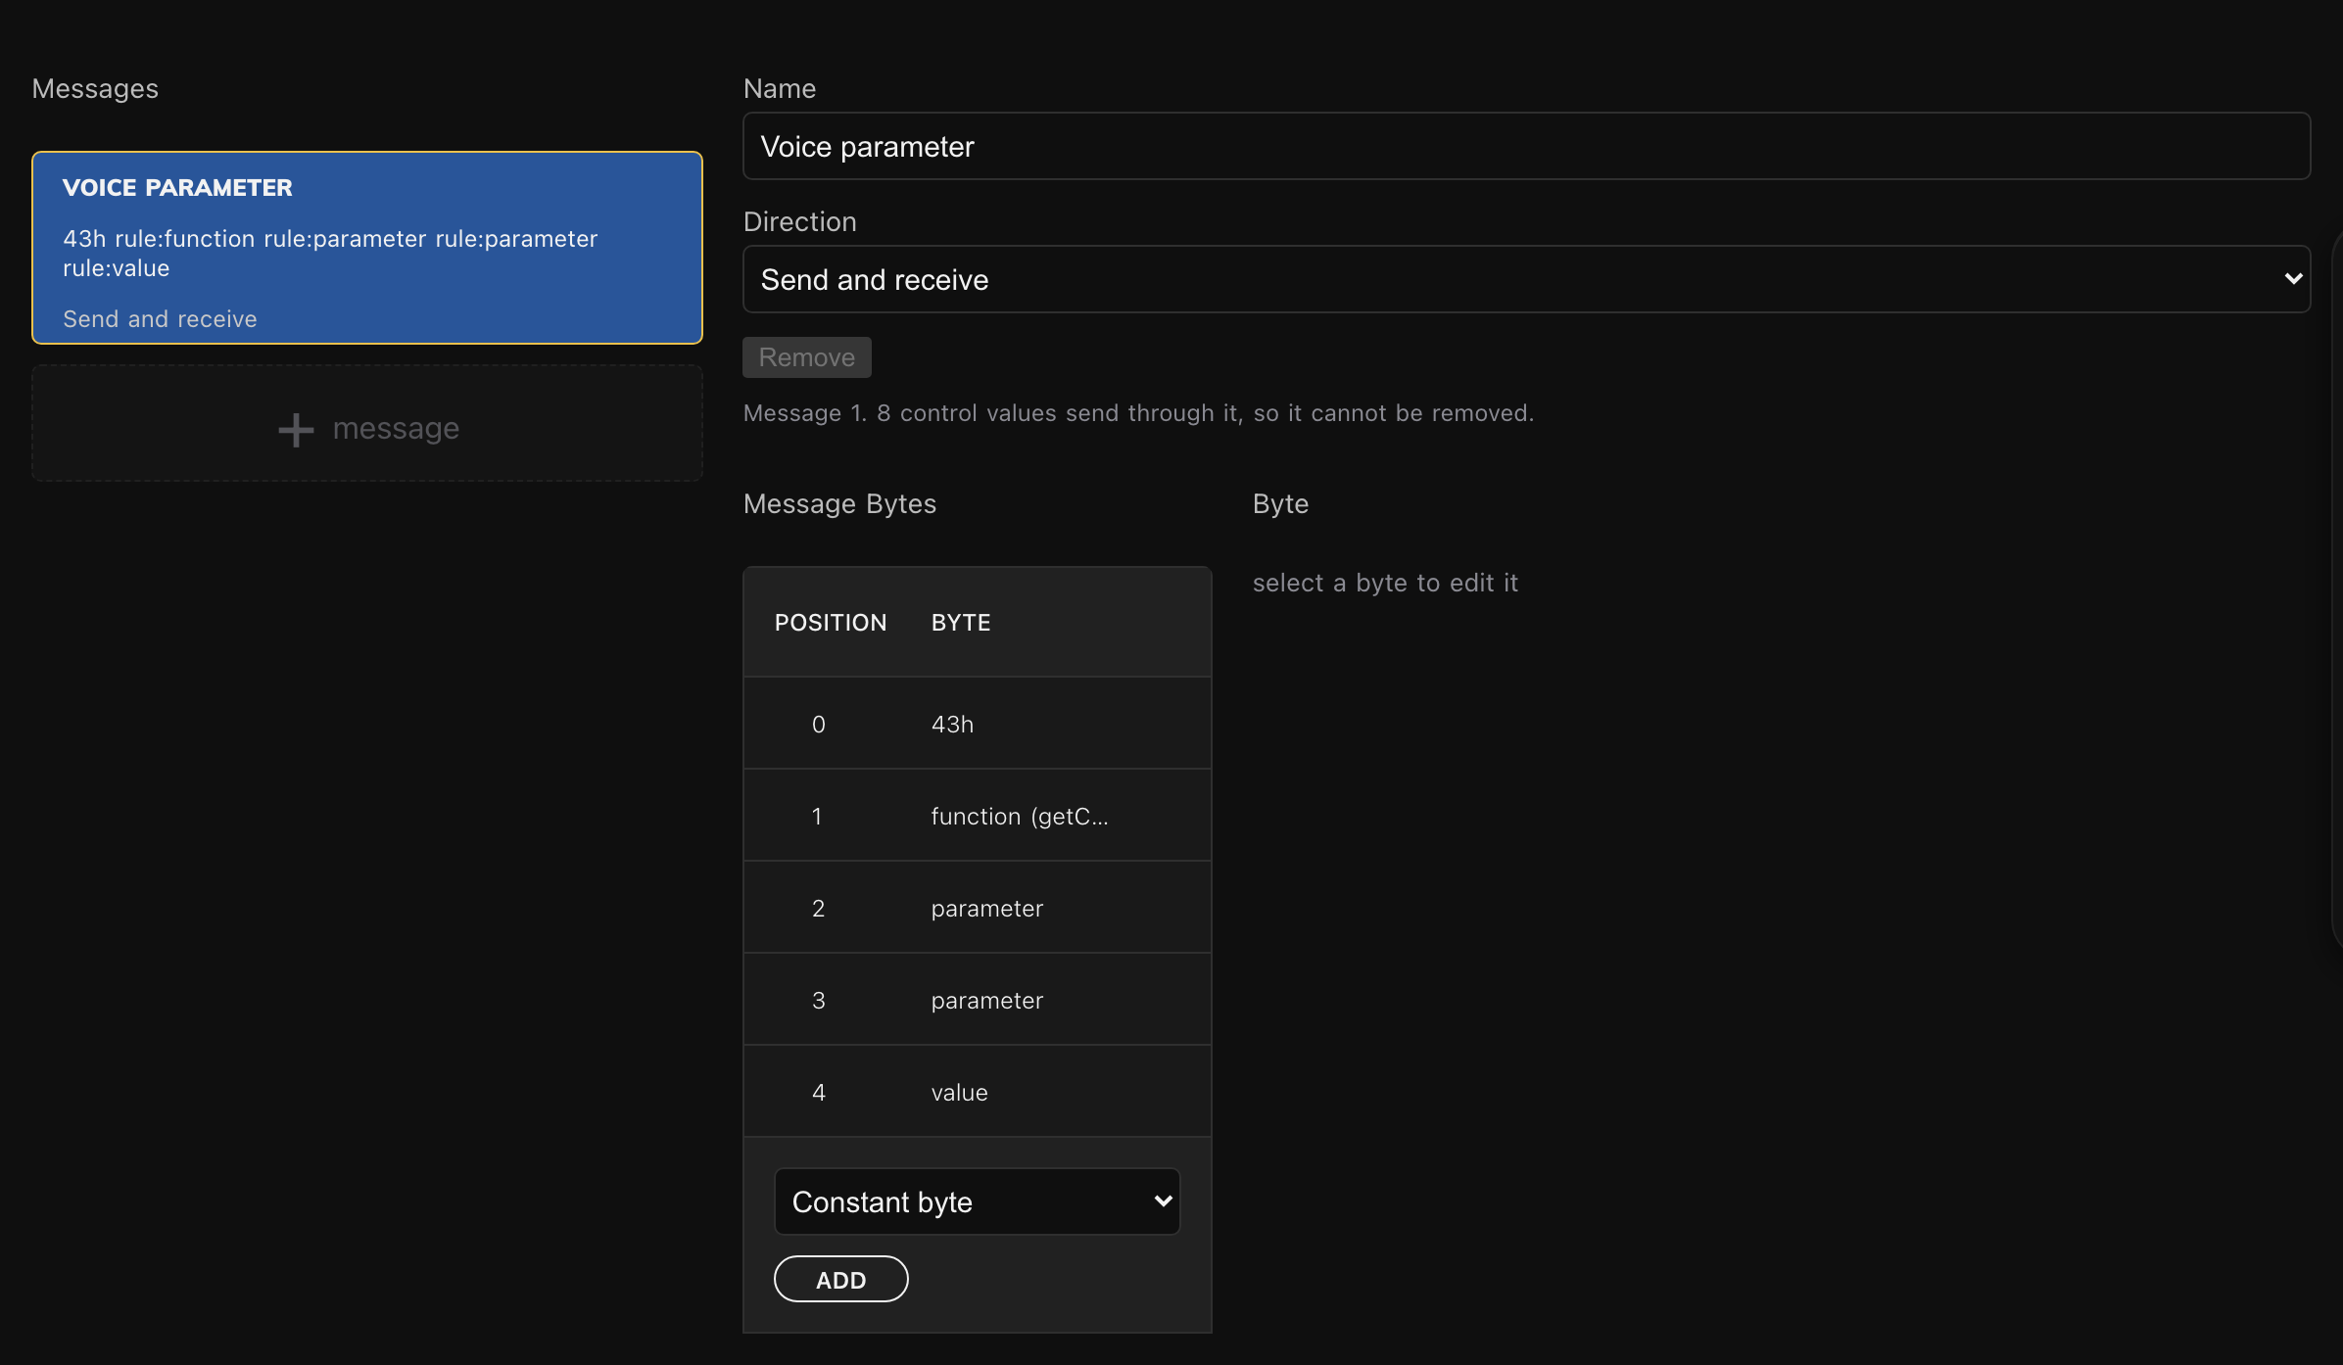The height and width of the screenshot is (1365, 2343).
Task: Click the POSITION column header
Action: 831,623
